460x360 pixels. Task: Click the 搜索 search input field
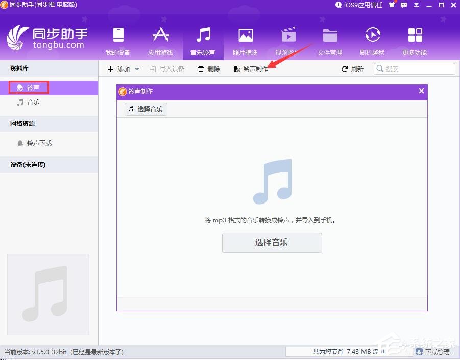point(414,68)
